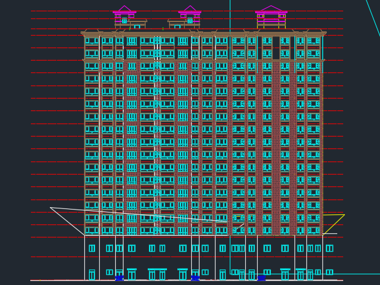The width and height of the screenshot is (380, 285).
Task: Click the rightmost top-floor cyan window
Action: tap(313, 41)
